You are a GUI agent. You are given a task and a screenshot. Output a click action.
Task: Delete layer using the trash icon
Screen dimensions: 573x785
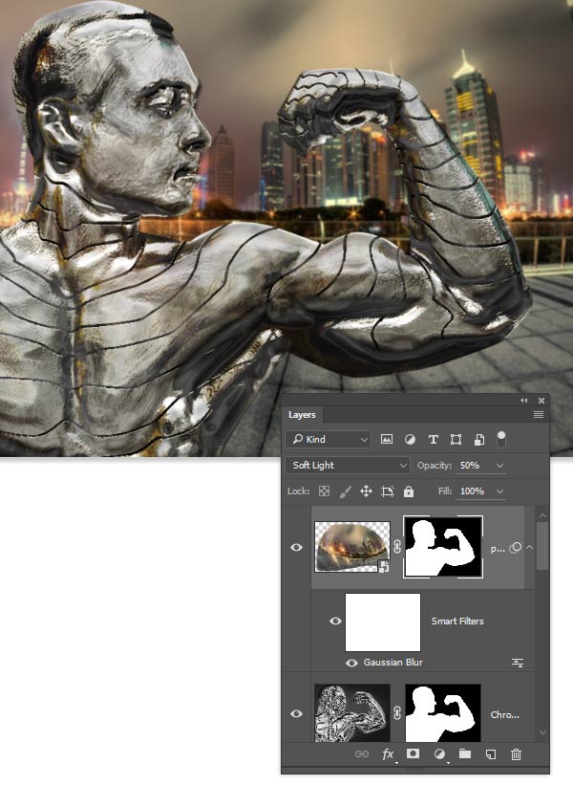click(516, 754)
